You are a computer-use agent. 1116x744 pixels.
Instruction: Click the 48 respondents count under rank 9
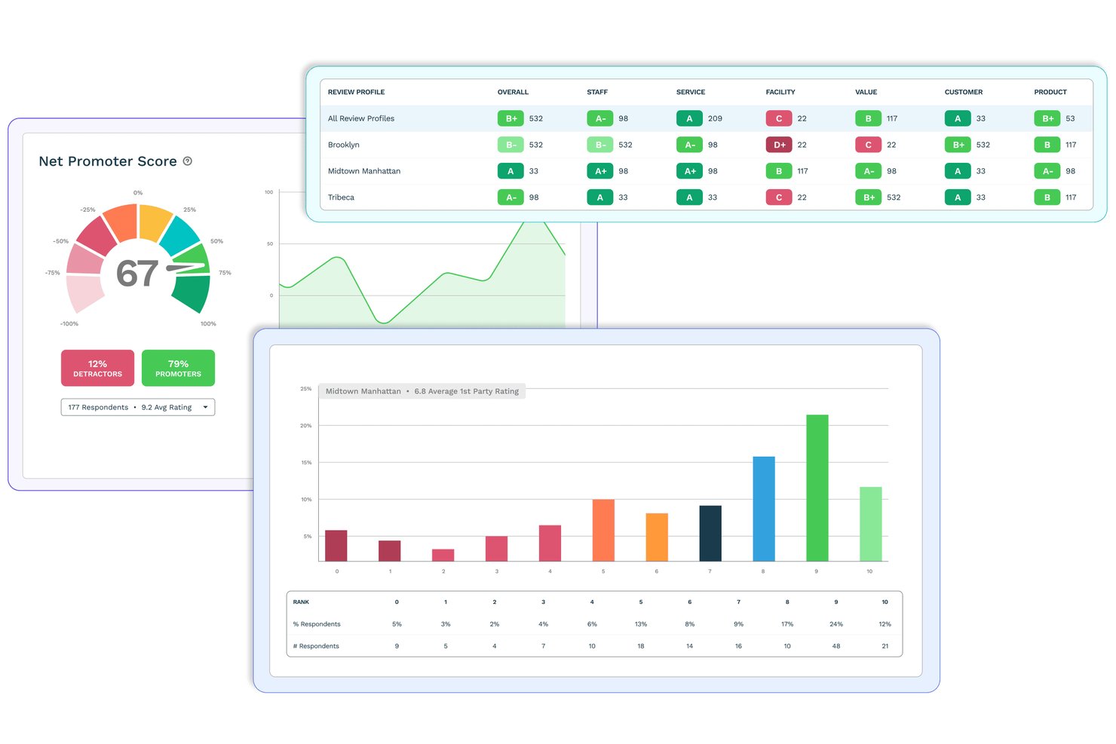pyautogui.click(x=836, y=646)
